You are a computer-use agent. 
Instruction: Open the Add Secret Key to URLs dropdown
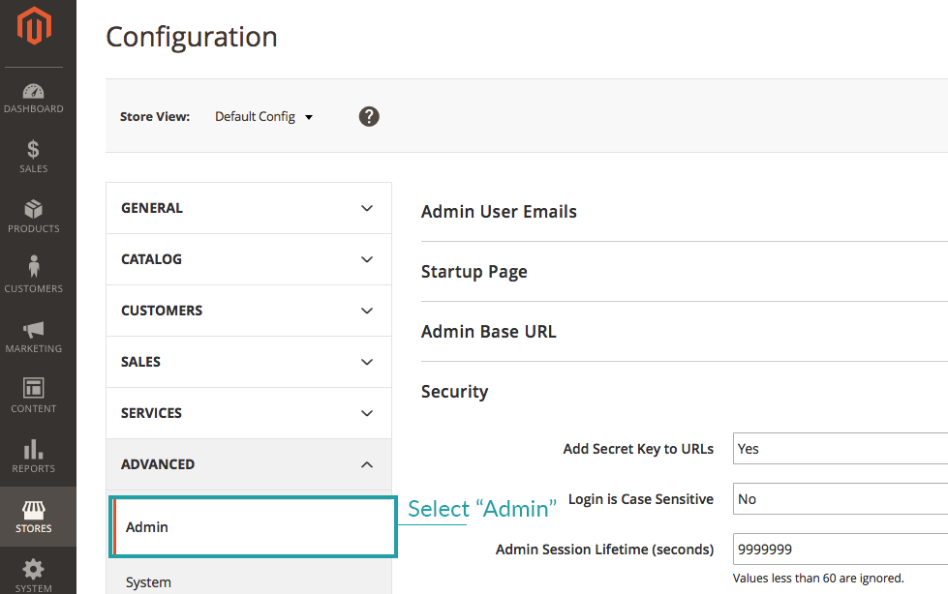click(839, 449)
